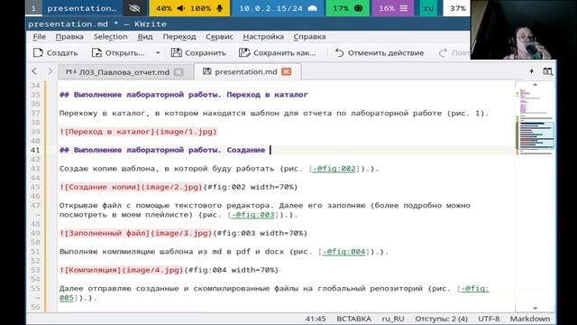Click line number 35 in the gutter
This screenshot has height=325, width=577.
click(35, 95)
